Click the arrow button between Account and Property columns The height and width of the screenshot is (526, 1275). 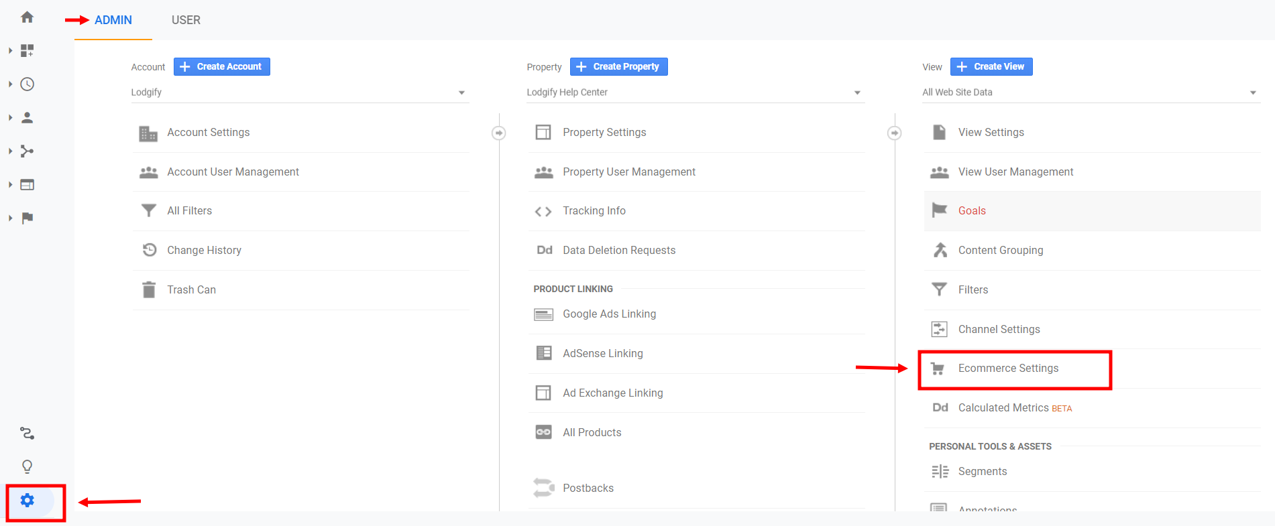click(498, 133)
